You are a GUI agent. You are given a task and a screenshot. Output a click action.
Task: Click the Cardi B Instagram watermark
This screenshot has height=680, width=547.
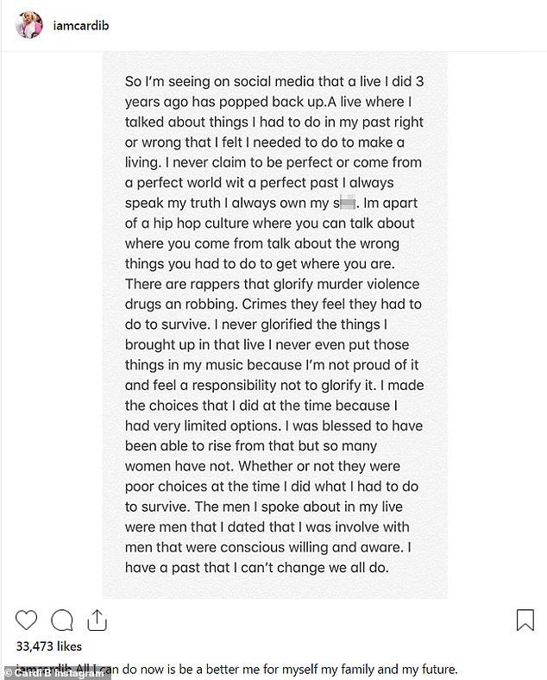coord(55,673)
